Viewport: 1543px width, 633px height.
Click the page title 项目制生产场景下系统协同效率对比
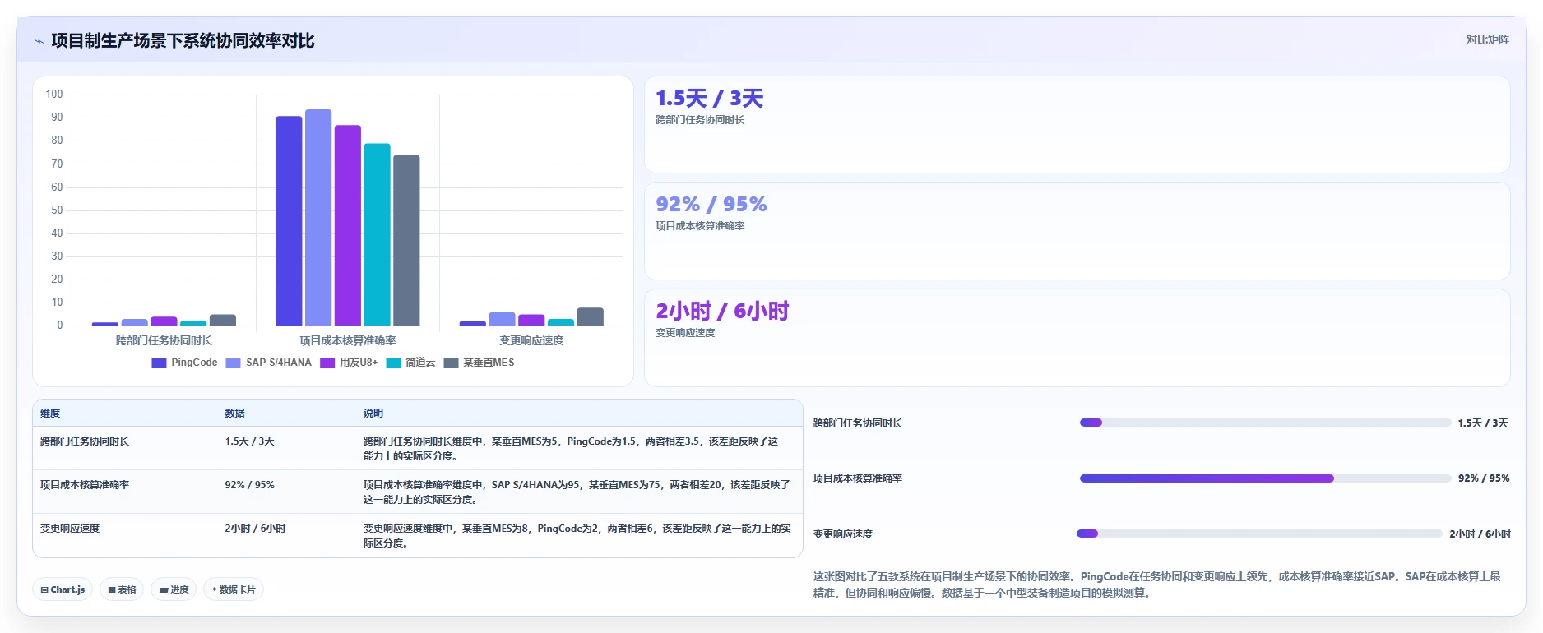click(x=183, y=41)
